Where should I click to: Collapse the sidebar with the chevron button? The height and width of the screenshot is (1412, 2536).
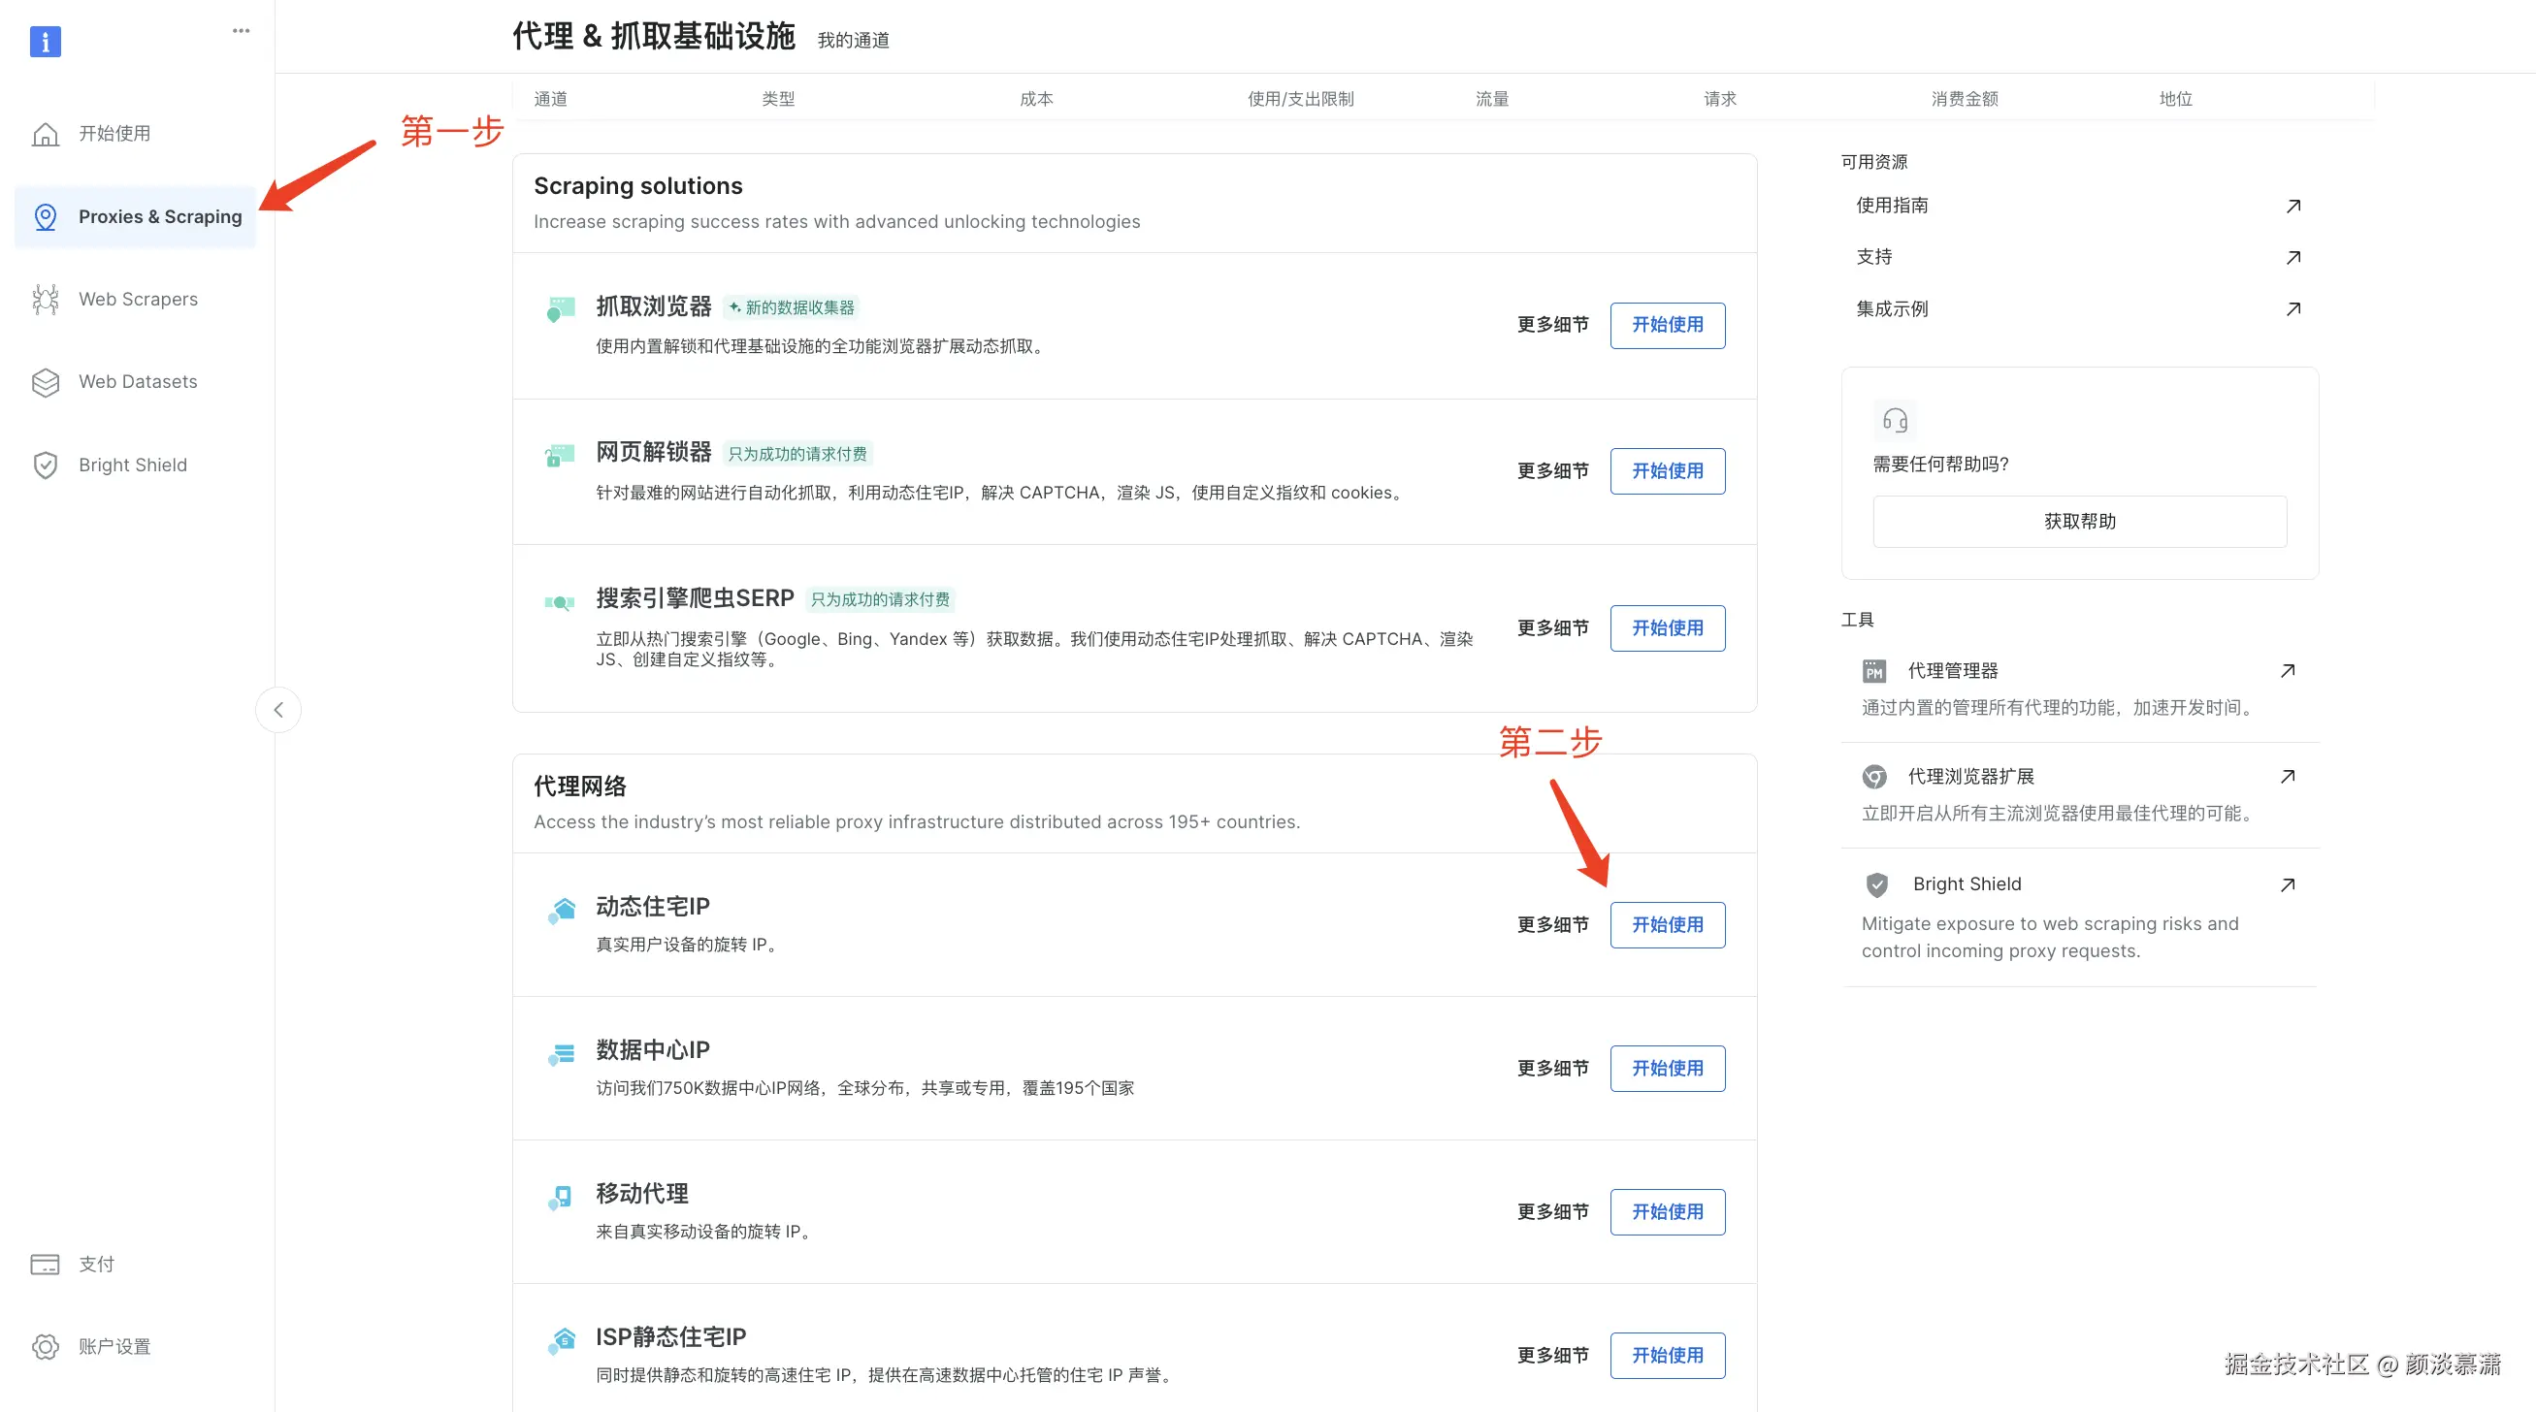[x=278, y=710]
